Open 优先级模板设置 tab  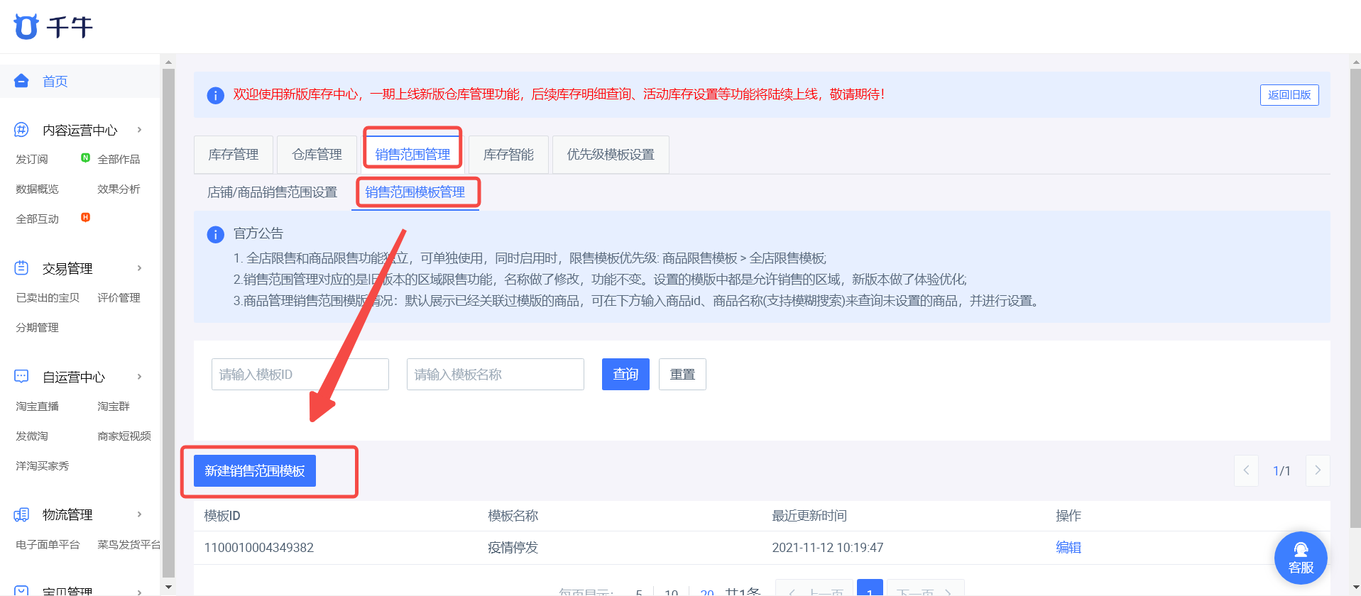[x=611, y=155]
